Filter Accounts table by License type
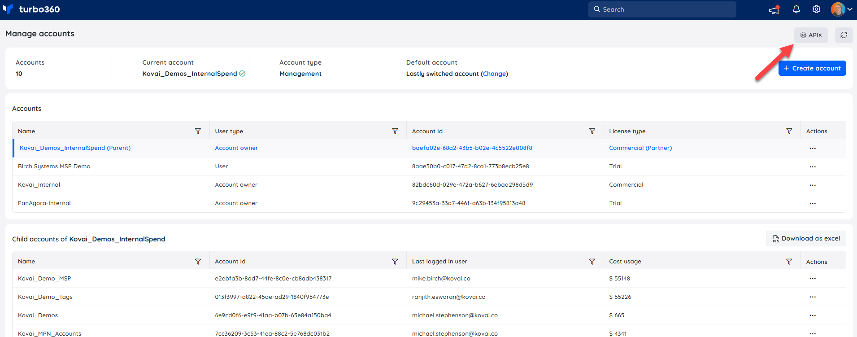 click(x=789, y=131)
